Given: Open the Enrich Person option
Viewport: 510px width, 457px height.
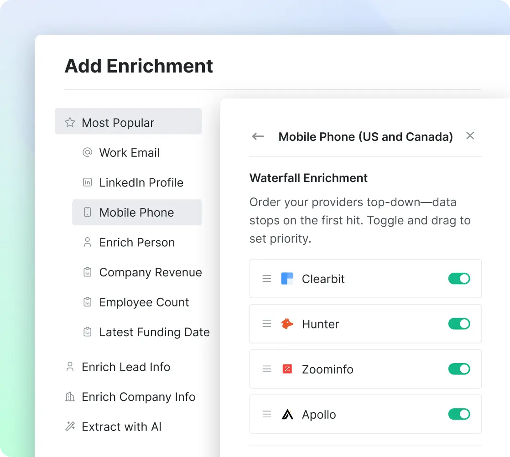Looking at the screenshot, I should pyautogui.click(x=137, y=242).
